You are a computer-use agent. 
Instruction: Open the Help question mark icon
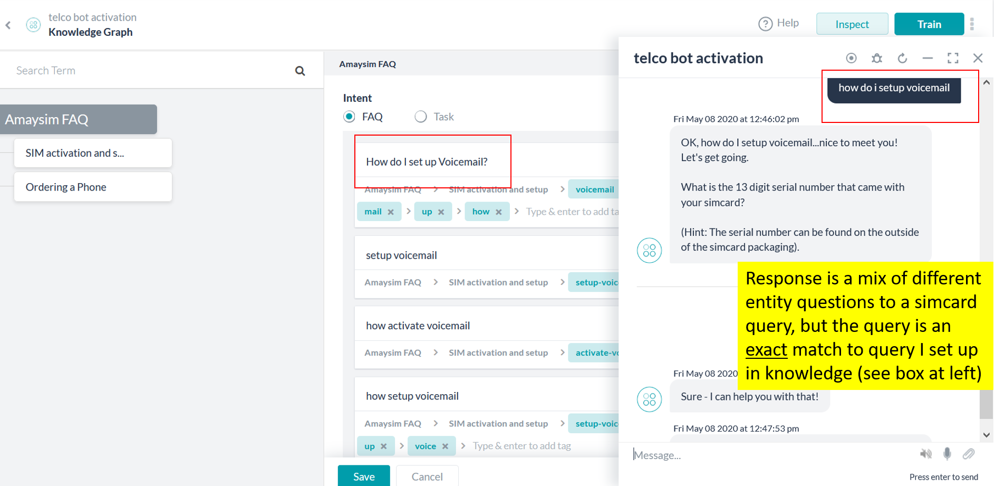pos(765,24)
